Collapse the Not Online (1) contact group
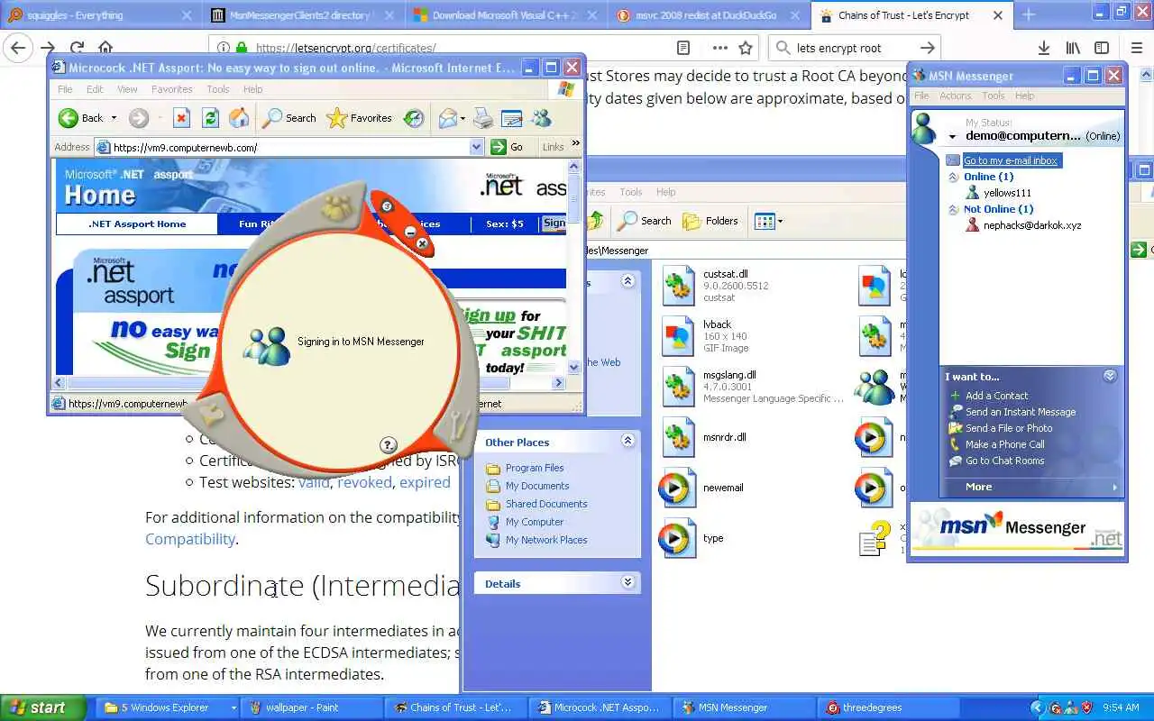Image resolution: width=1154 pixels, height=721 pixels. click(954, 209)
